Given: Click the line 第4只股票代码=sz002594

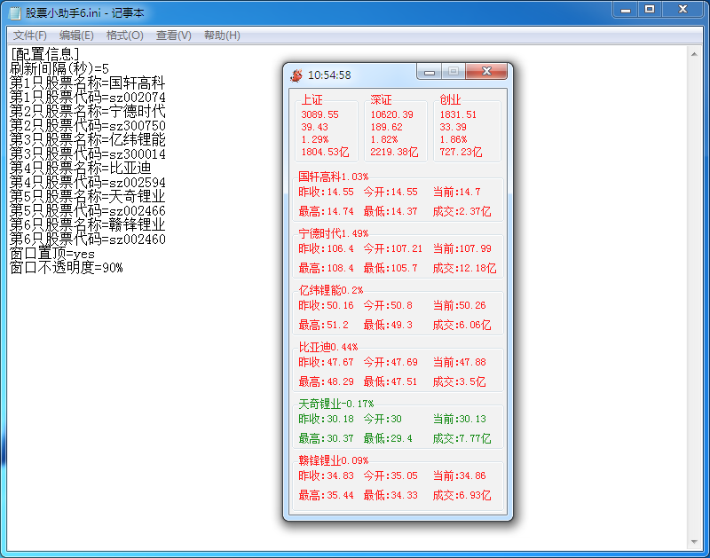Looking at the screenshot, I should [x=87, y=182].
